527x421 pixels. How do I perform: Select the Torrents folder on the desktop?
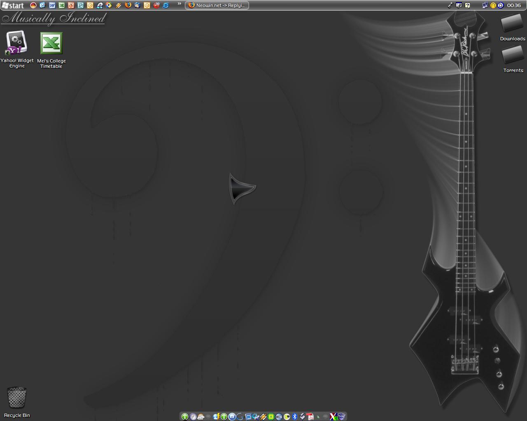[x=513, y=60]
